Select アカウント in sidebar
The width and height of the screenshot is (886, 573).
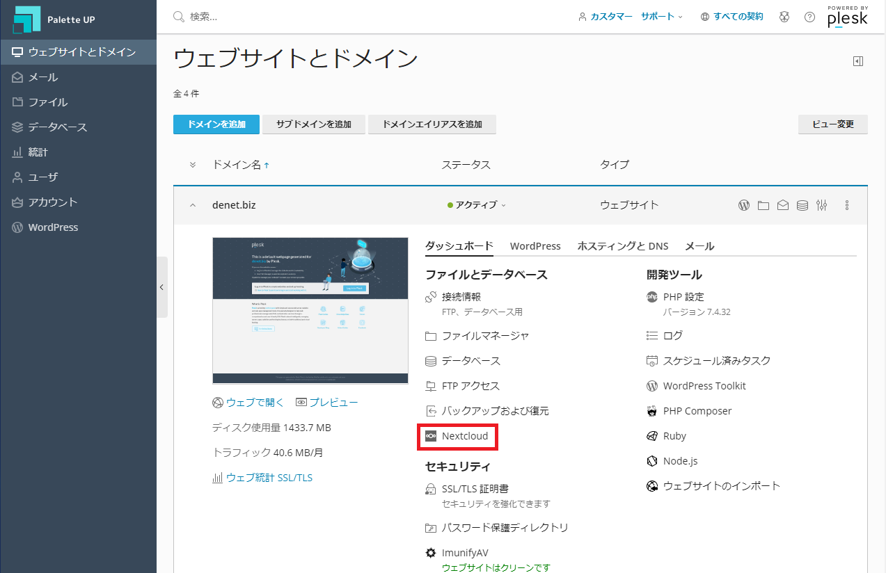click(x=78, y=202)
